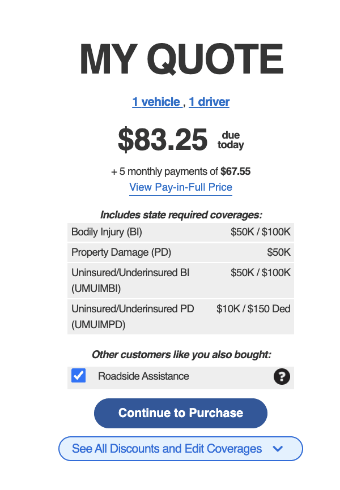
Task: Click the $67.55 monthly payment amount
Action: click(x=235, y=171)
